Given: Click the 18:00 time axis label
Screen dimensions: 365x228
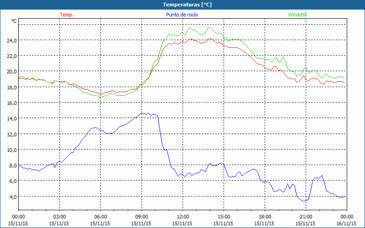Looking at the screenshot, I should [265, 217].
